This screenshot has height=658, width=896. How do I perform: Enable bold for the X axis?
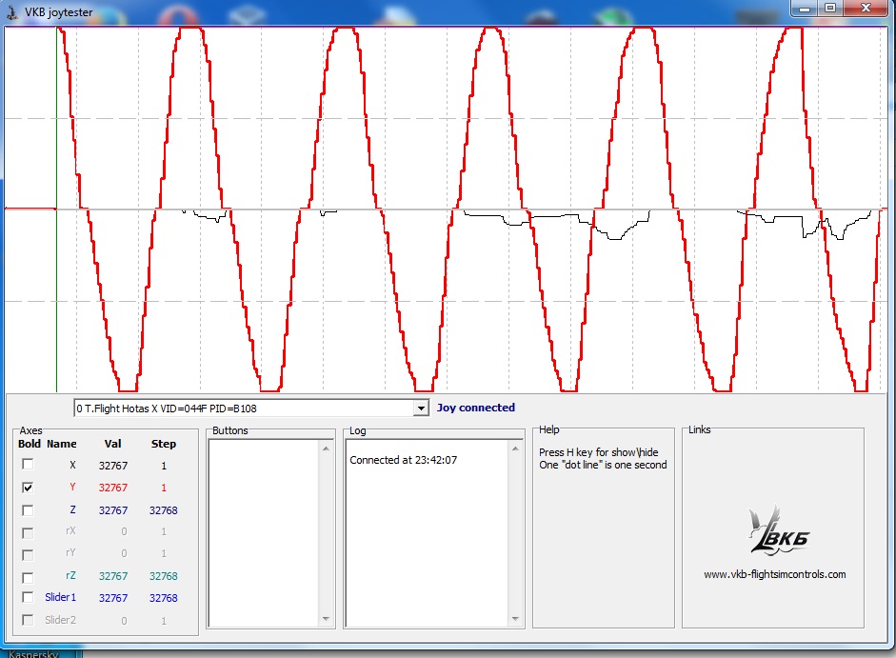pyautogui.click(x=28, y=465)
